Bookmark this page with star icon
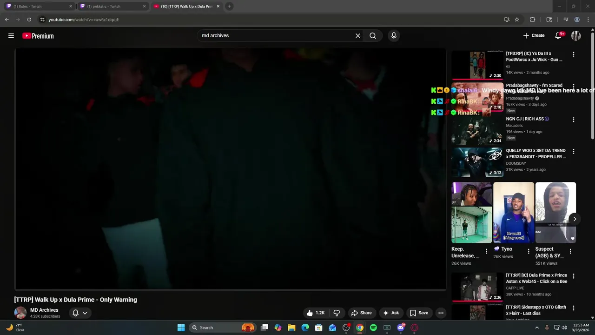Viewport: 595px width, 335px height. (517, 20)
